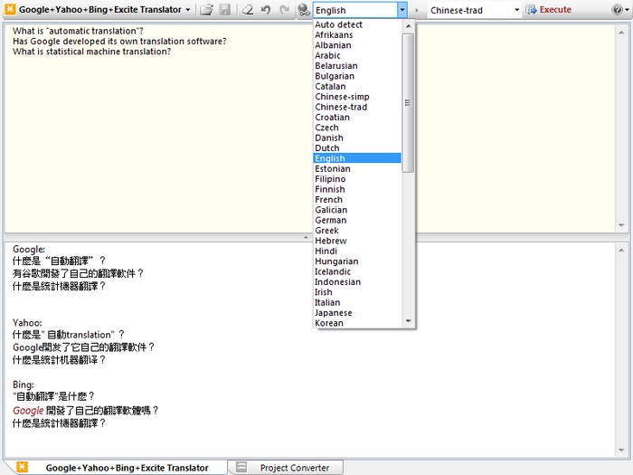Screen dimensions: 633x475
Task: Choose Korean from the list
Action: coord(357,323)
